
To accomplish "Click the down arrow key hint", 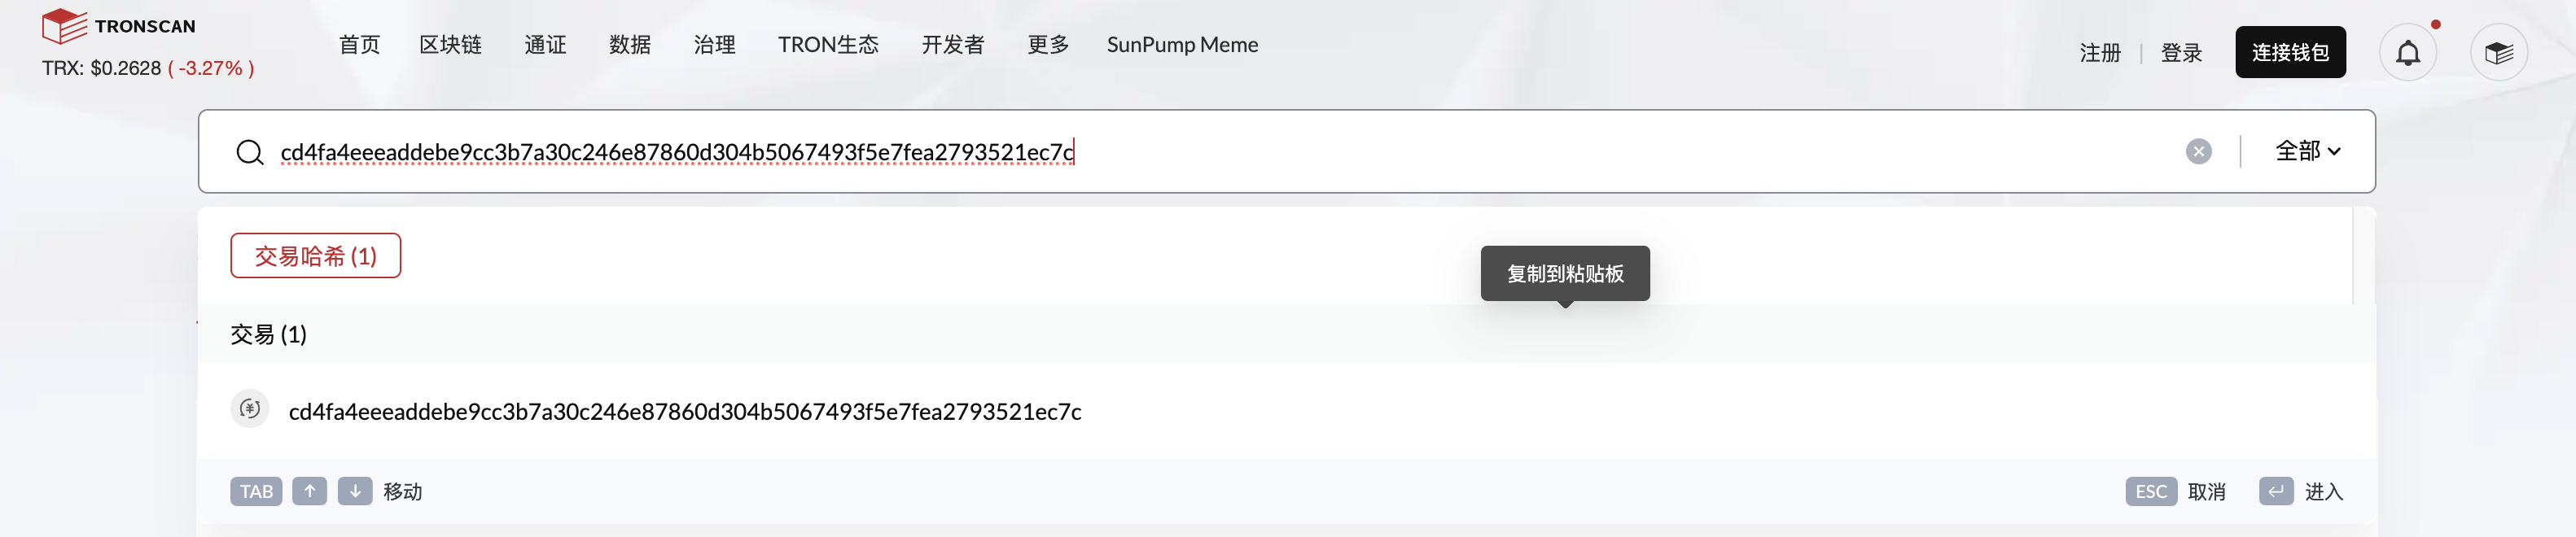I will click(355, 491).
